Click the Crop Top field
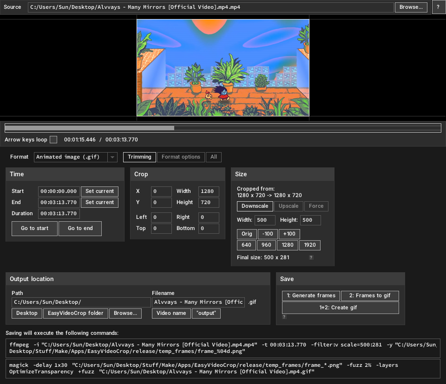The height and width of the screenshot is (384, 446). (x=161, y=228)
